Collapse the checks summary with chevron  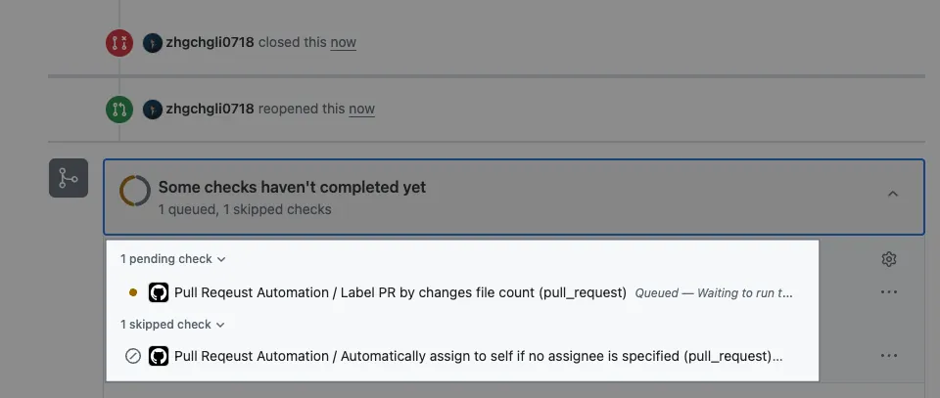coord(893,194)
